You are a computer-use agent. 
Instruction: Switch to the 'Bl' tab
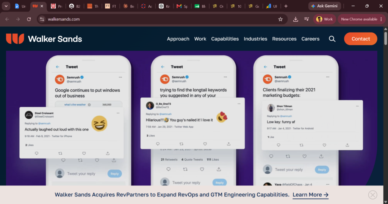pyautogui.click(x=200, y=6)
